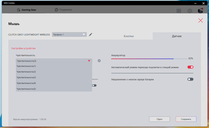Open sensitivity settings gear icon

point(99,61)
